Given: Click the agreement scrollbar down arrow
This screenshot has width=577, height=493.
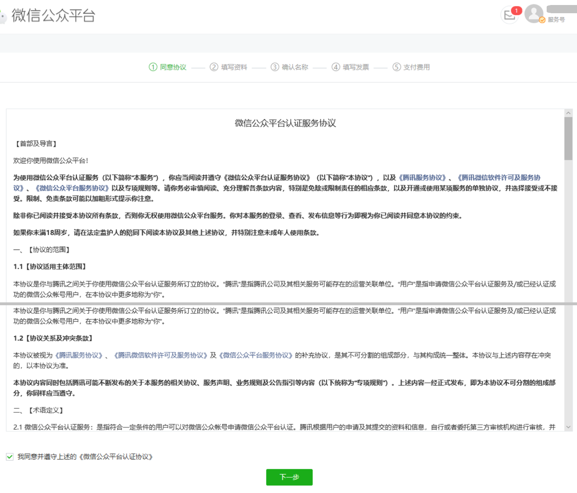Looking at the screenshot, I should [568, 427].
